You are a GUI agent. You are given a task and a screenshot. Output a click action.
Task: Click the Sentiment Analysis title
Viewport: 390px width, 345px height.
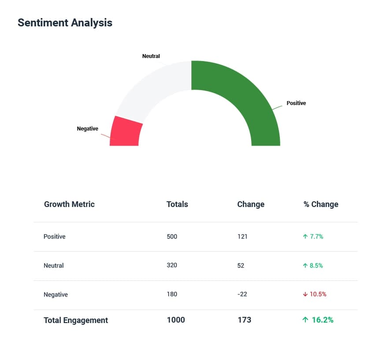point(65,22)
